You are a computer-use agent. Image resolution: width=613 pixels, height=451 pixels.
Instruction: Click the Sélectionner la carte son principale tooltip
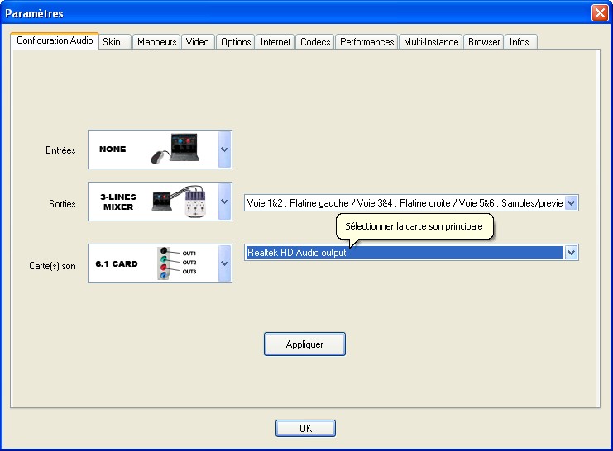point(414,226)
